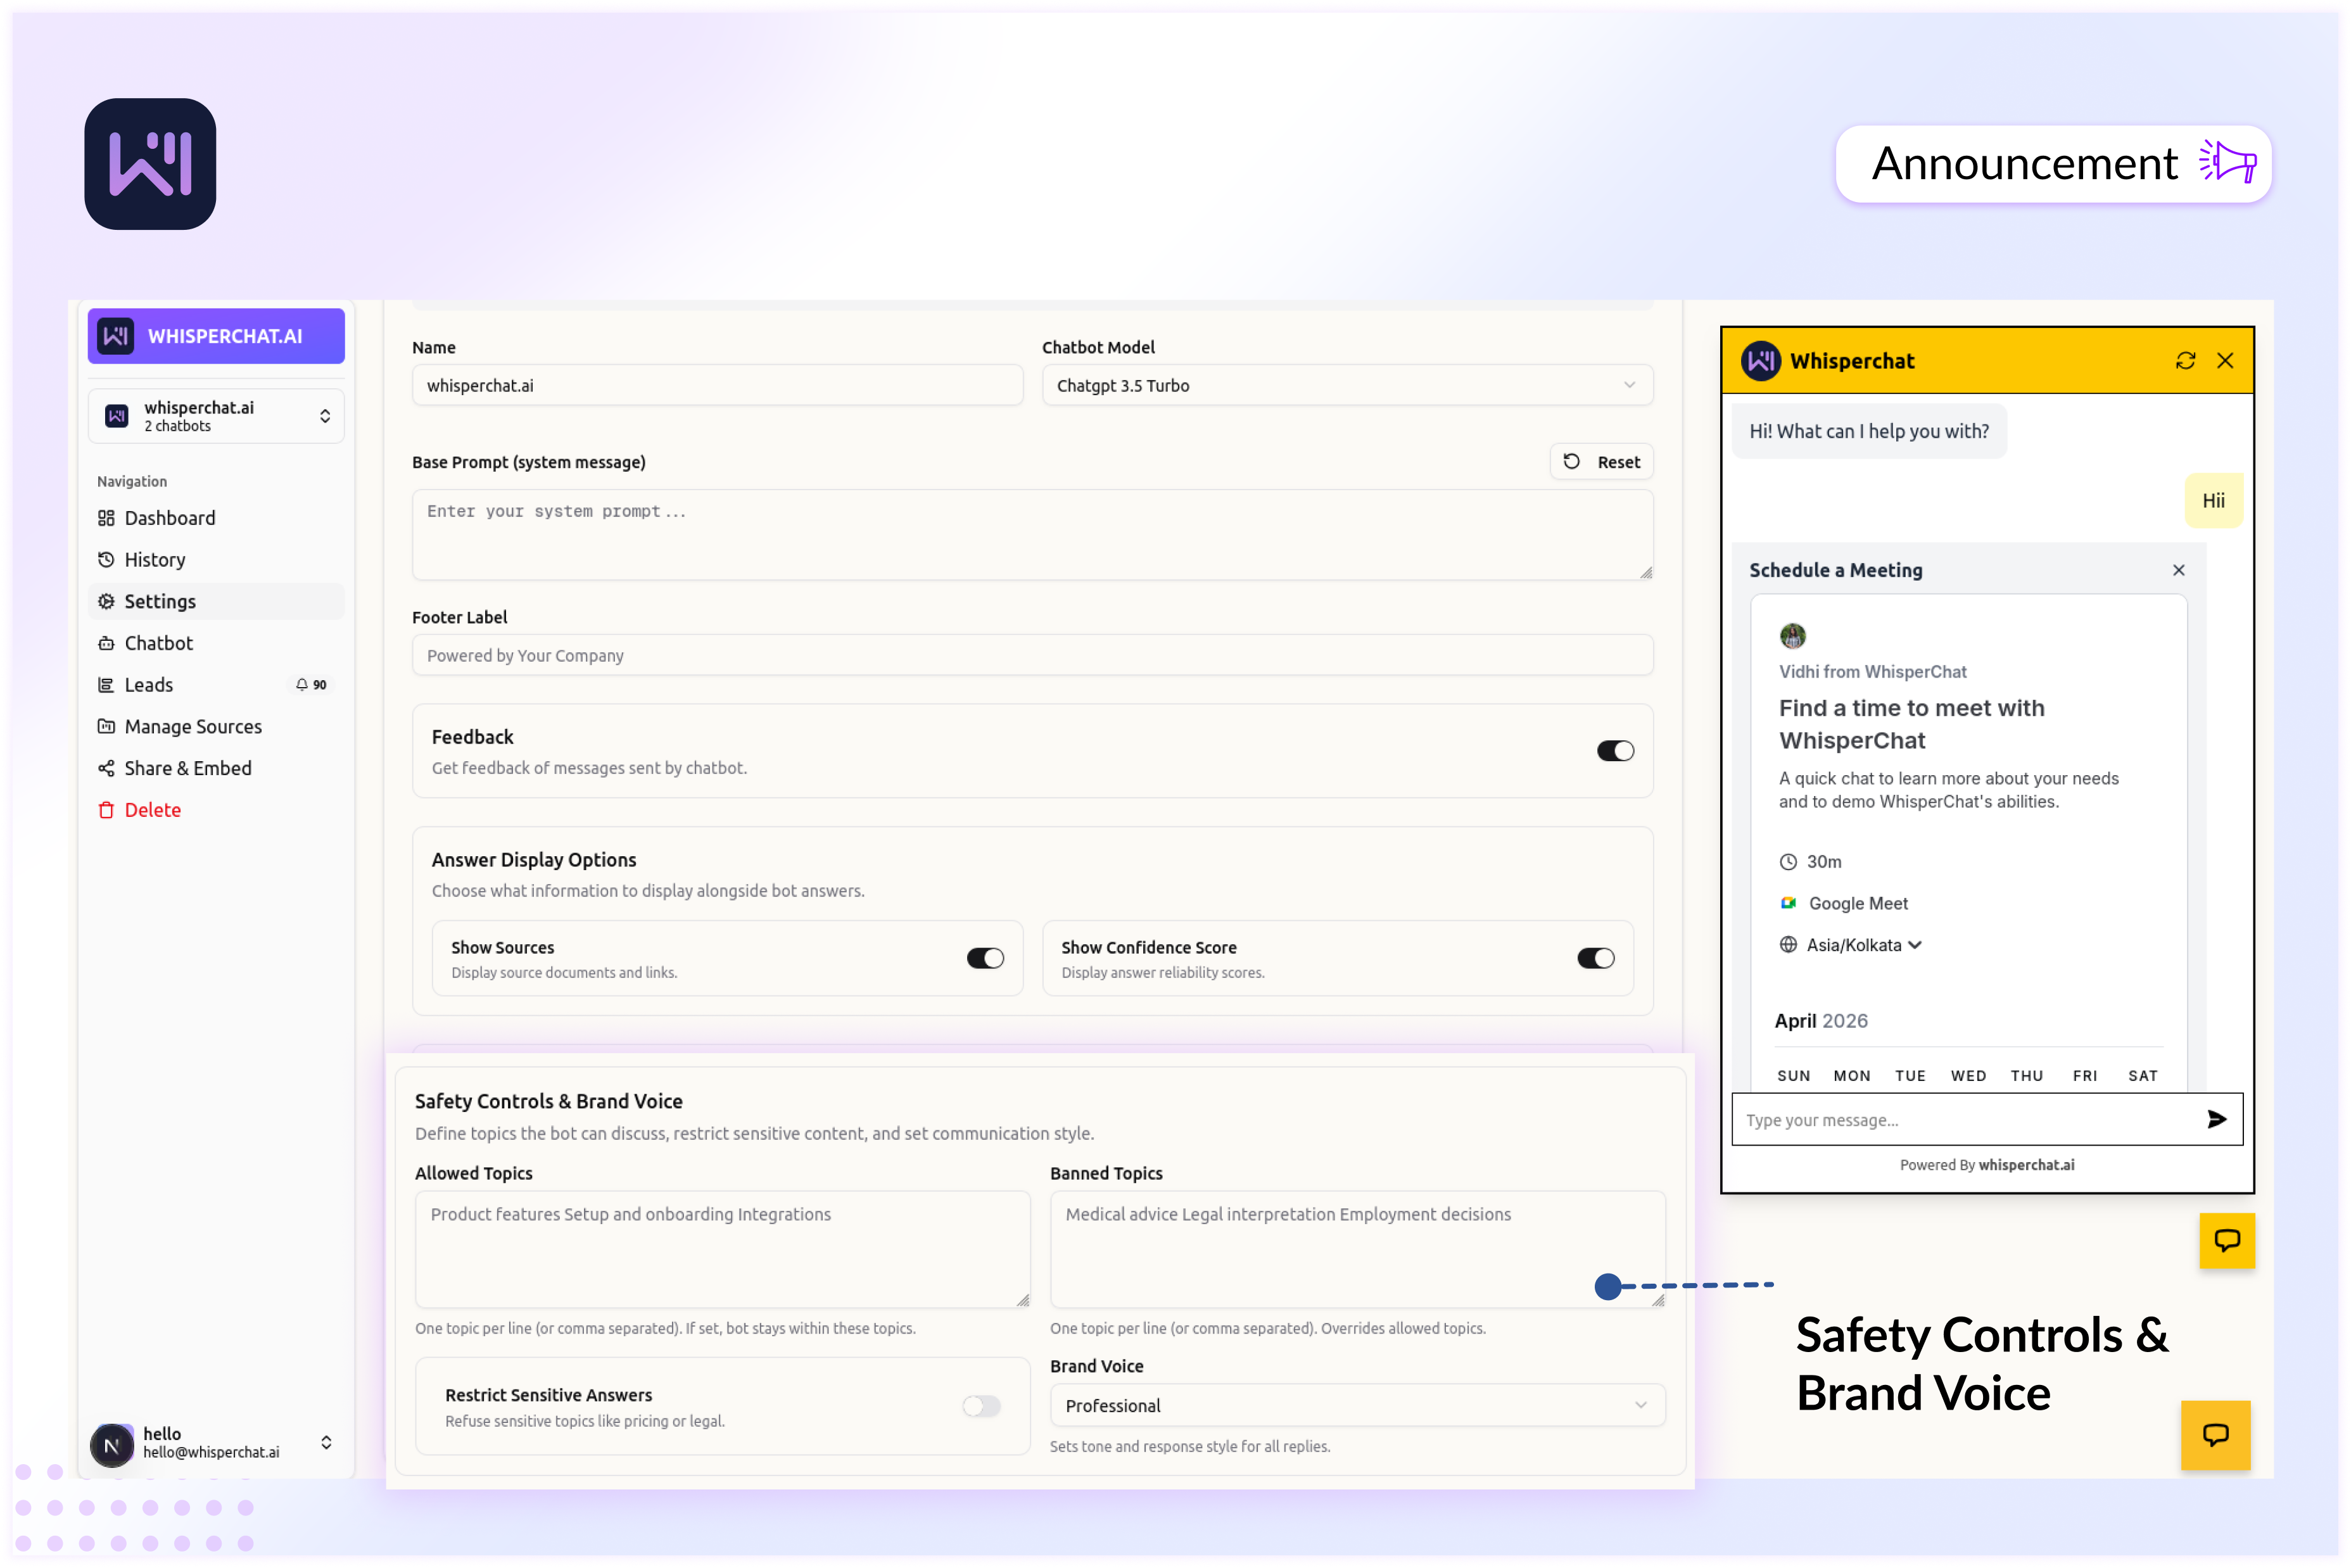
Task: Click the Leads list icon
Action: [x=106, y=685]
